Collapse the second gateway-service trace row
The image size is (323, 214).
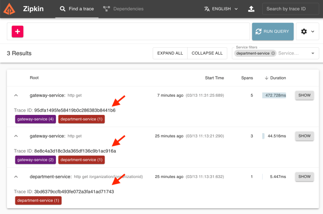[16, 136]
